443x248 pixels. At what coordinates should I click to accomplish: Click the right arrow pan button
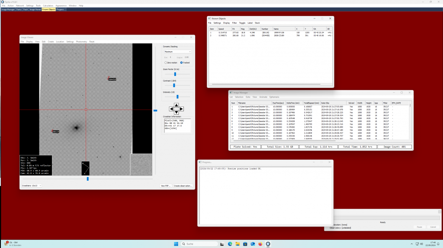pyautogui.click(x=181, y=109)
